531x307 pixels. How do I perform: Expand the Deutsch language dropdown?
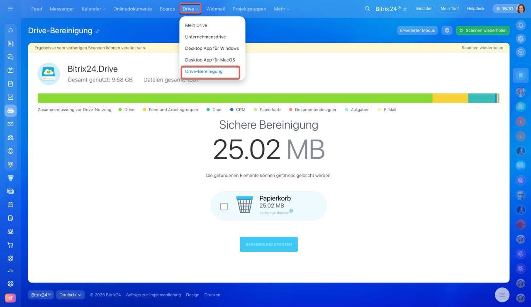(x=71, y=295)
